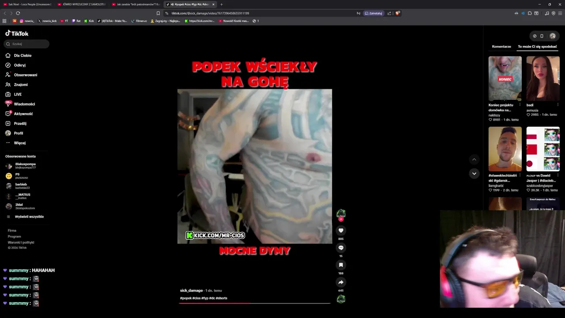Image resolution: width=565 pixels, height=318 pixels.
Task: Go to previous video arrow
Action: 474,159
